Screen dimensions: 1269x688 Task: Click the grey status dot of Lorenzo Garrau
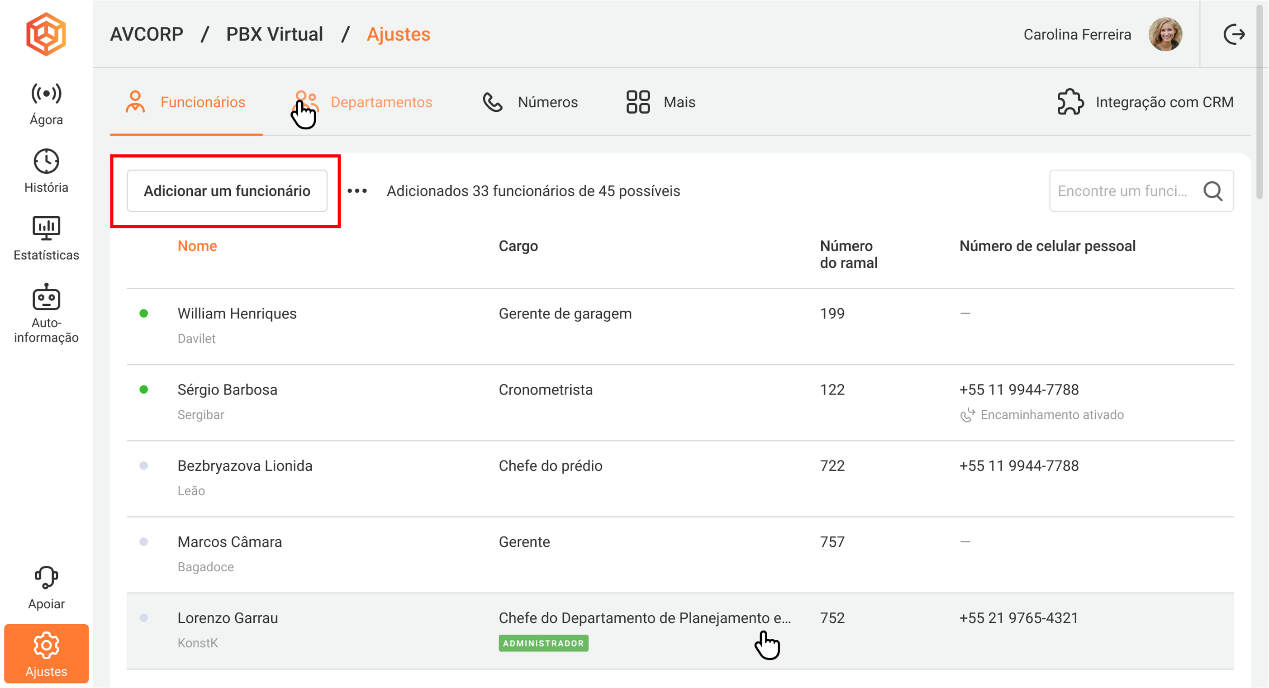(144, 617)
